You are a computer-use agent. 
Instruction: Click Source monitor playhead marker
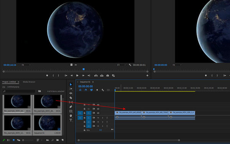click(84, 69)
